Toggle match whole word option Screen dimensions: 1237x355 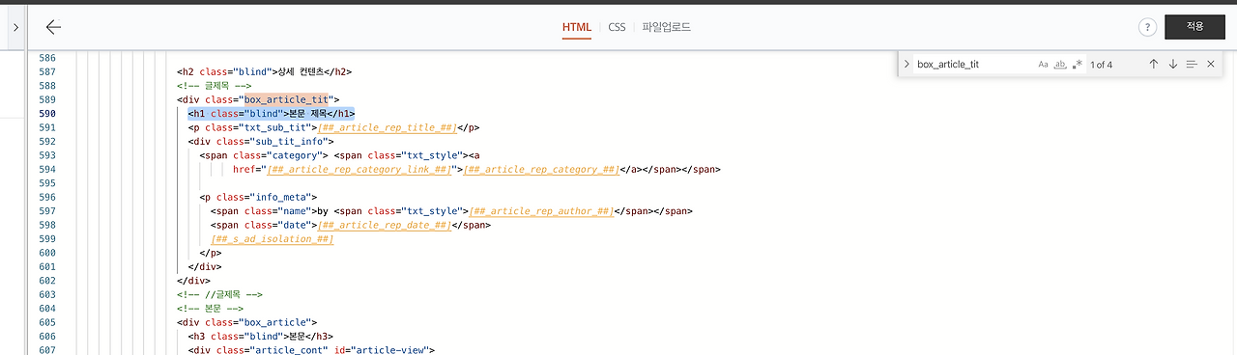(x=1060, y=64)
